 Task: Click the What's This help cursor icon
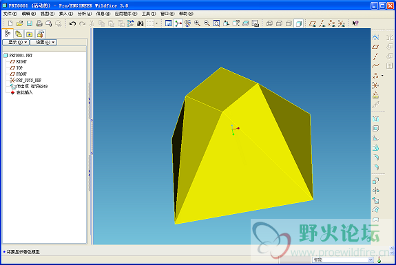(x=355, y=23)
